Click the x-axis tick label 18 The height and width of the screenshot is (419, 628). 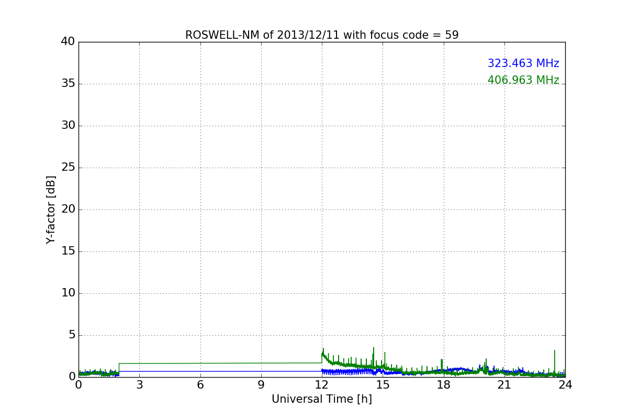[444, 385]
